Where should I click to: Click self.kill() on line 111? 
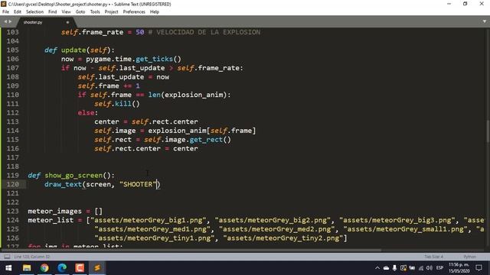(117, 104)
